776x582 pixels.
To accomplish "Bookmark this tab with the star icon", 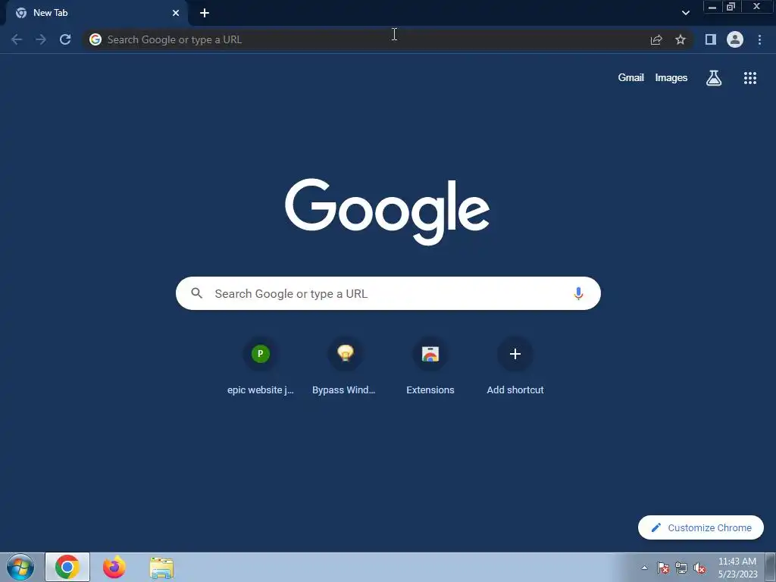I will tap(681, 39).
